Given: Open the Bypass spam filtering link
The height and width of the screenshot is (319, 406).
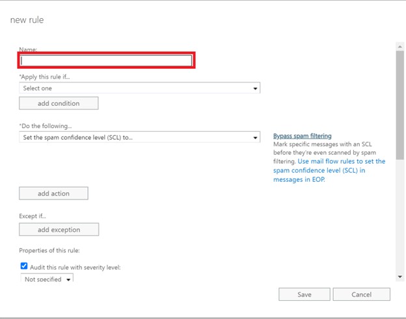Looking at the screenshot, I should pos(303,136).
